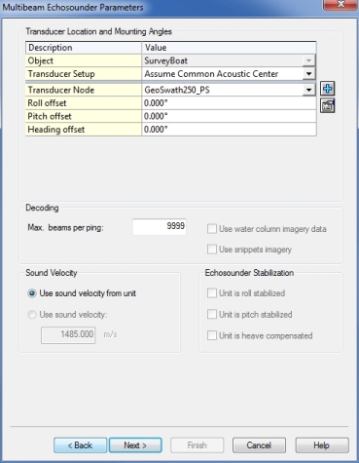Click the Max beams per ping field
359x463 pixels.
[x=160, y=226]
